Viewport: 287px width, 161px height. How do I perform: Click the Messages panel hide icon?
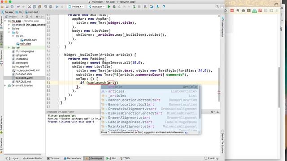point(217,112)
